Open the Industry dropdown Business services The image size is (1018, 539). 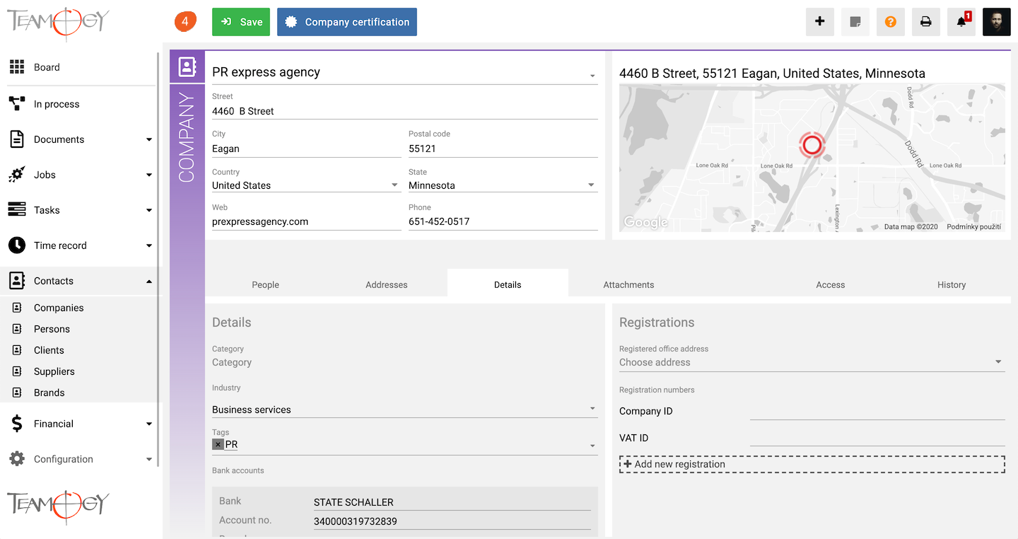click(x=404, y=409)
